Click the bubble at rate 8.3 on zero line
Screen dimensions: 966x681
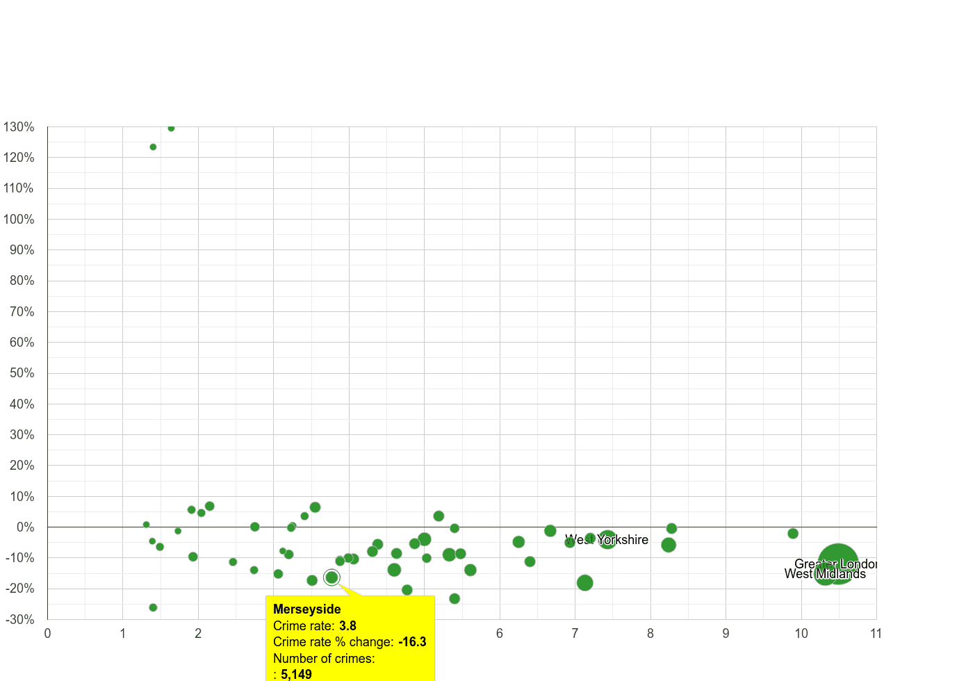(x=671, y=529)
